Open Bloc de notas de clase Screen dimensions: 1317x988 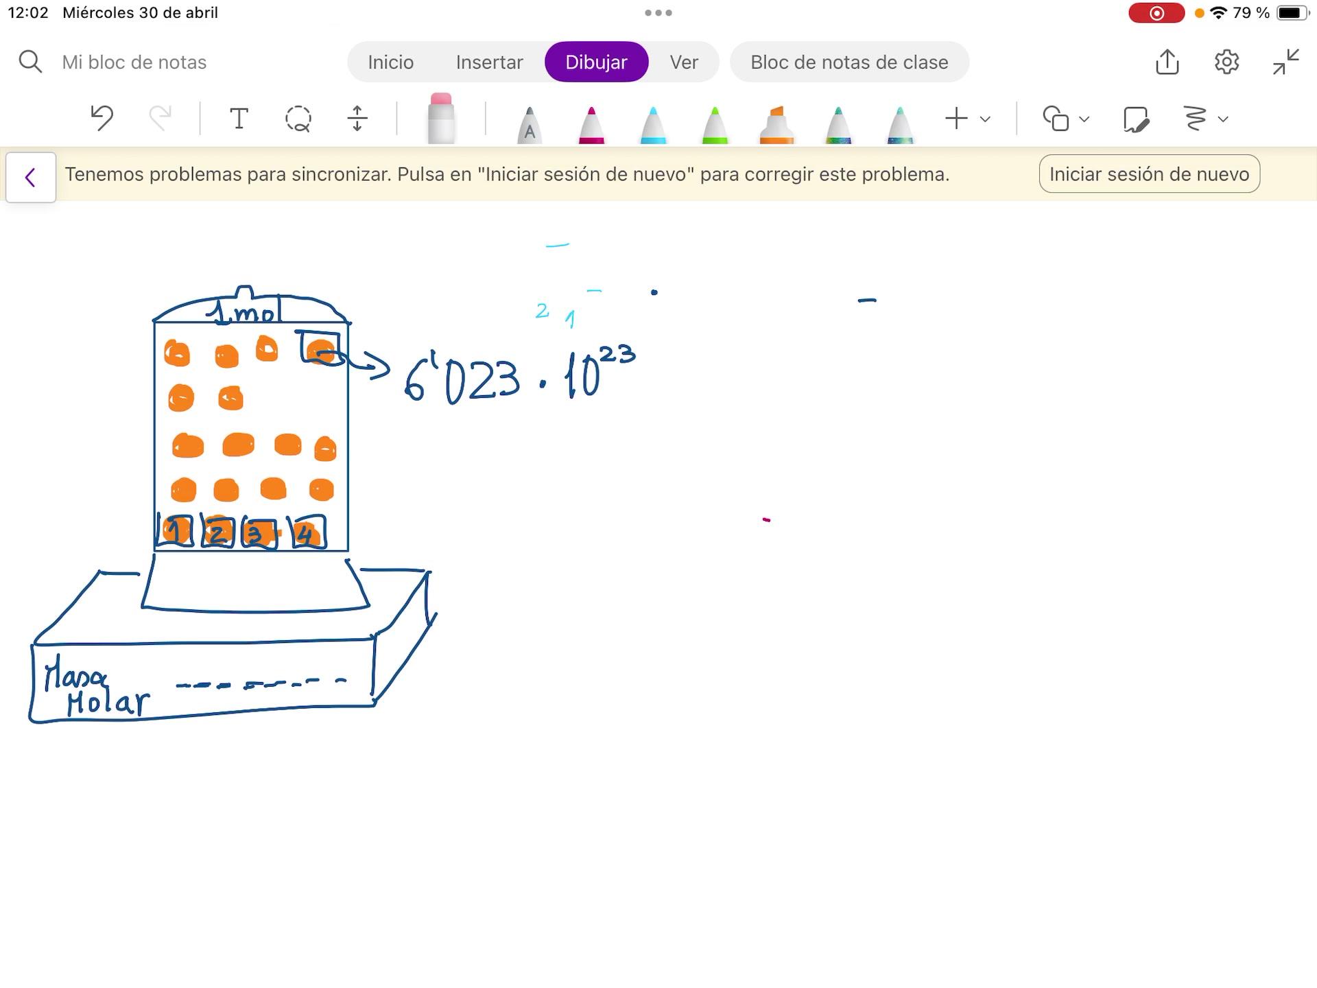pyautogui.click(x=849, y=62)
